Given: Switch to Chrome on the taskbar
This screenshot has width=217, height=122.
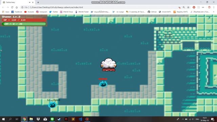Looking at the screenshot, I should tap(24, 119).
